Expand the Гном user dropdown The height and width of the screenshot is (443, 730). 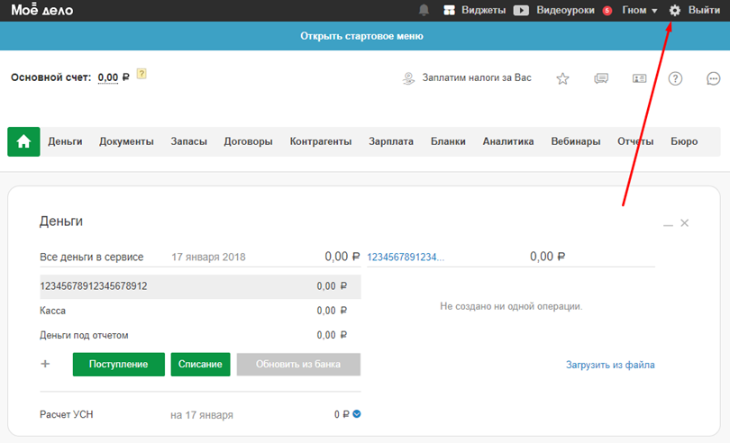point(640,10)
